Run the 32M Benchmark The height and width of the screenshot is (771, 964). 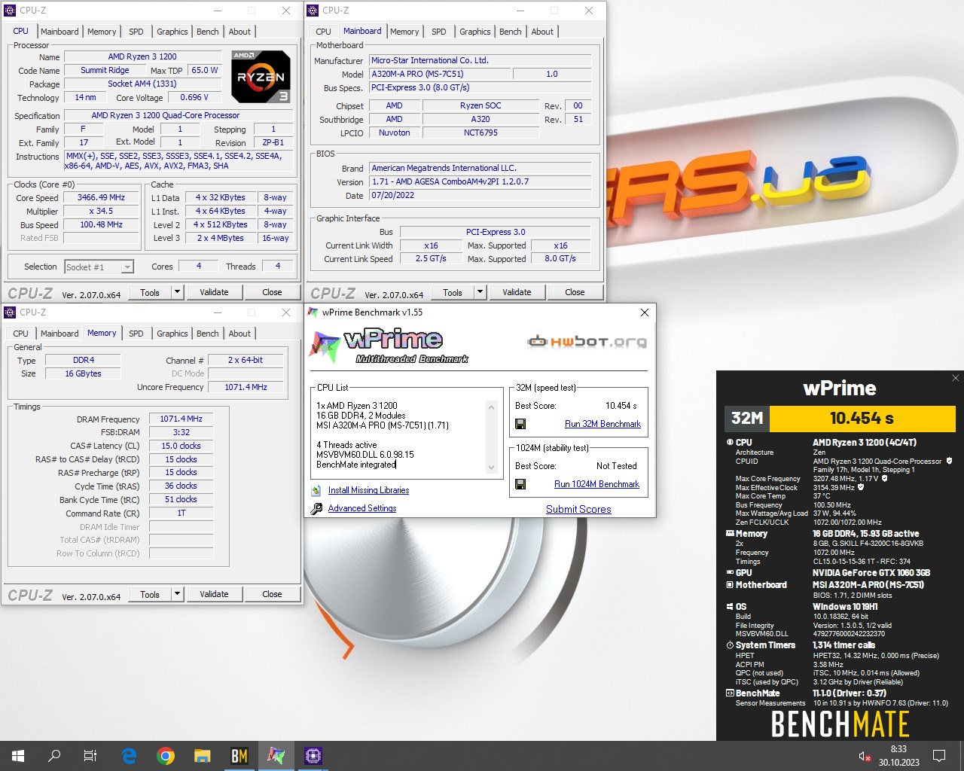pyautogui.click(x=602, y=424)
